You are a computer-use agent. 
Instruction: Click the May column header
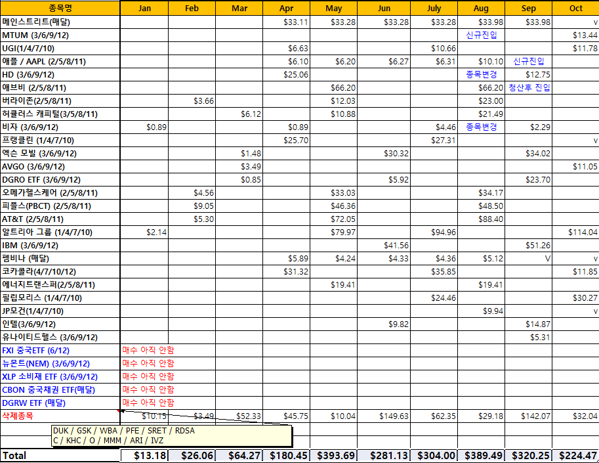(333, 8)
